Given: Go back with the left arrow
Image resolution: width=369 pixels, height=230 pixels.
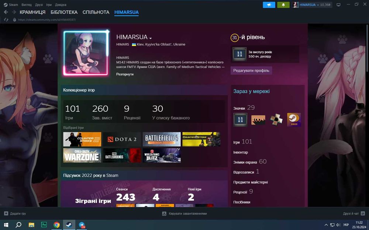Looking at the screenshot, I should (x=6, y=12).
